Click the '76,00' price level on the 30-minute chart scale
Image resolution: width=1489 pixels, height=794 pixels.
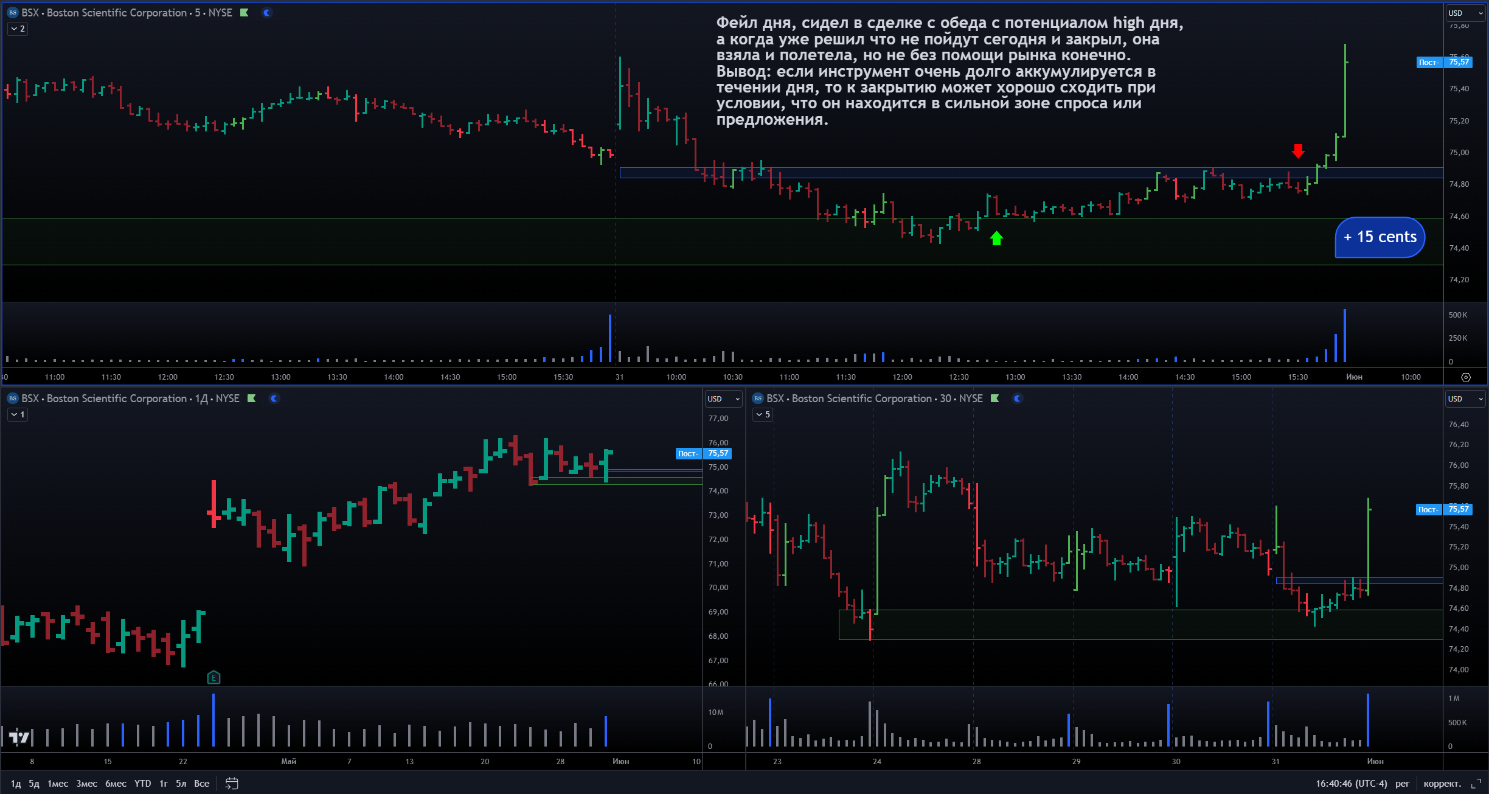tap(1459, 465)
